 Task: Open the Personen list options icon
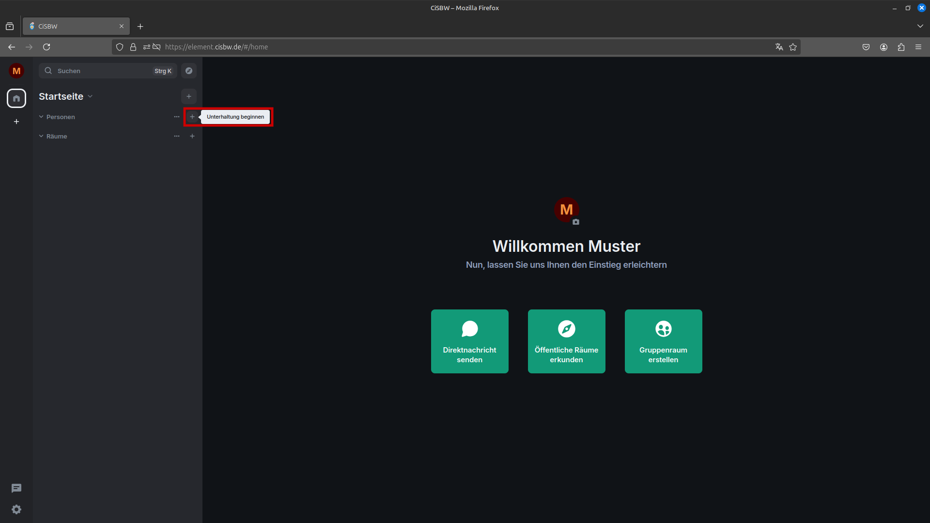[x=176, y=117]
